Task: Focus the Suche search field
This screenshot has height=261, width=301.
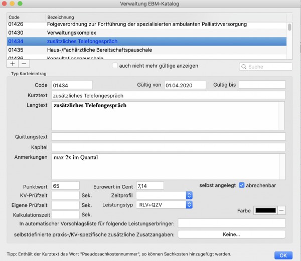Action: pyautogui.click(x=266, y=67)
